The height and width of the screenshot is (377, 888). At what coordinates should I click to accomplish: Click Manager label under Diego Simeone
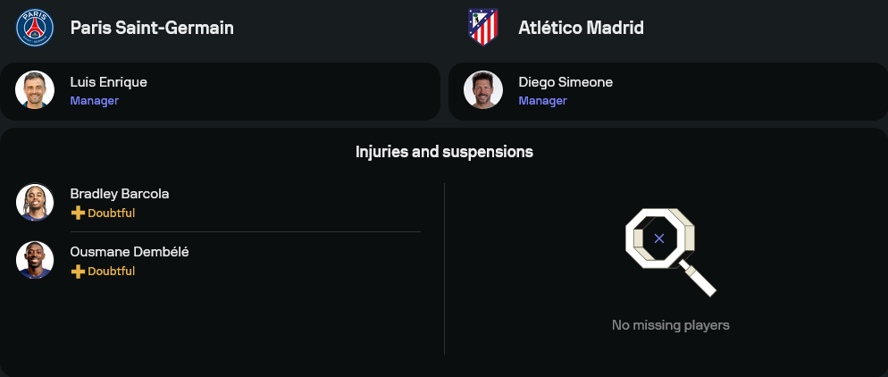[x=542, y=101]
